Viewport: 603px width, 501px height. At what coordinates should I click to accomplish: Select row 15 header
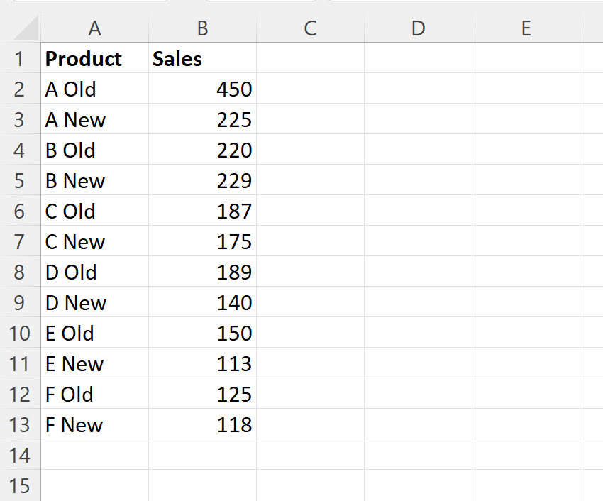coord(20,485)
